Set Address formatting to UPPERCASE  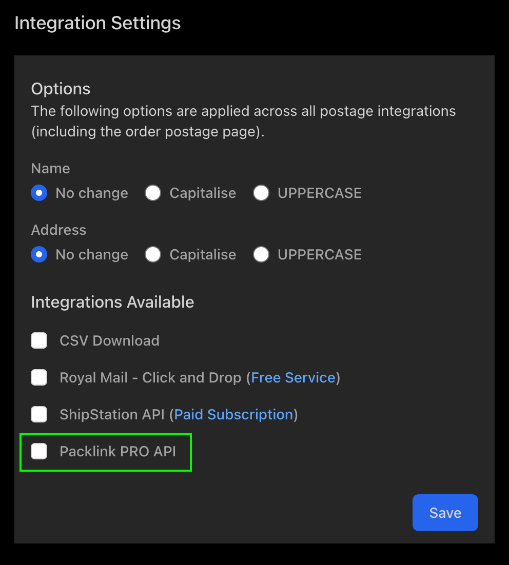pyautogui.click(x=261, y=254)
